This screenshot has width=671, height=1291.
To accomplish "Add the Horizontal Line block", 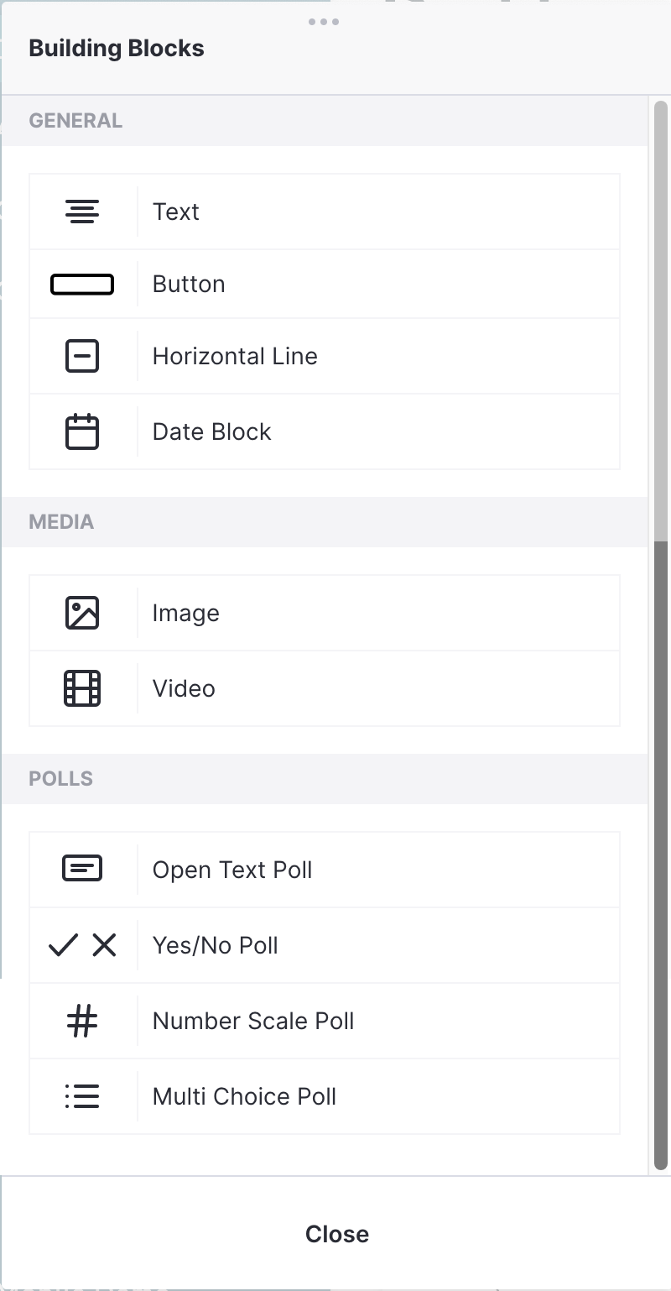I will coord(325,356).
